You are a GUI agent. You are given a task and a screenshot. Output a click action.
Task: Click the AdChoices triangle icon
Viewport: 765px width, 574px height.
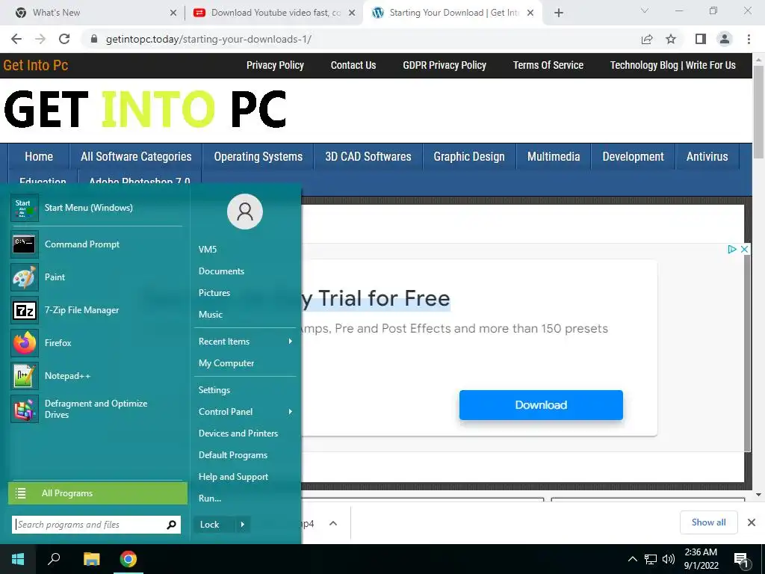pos(732,250)
